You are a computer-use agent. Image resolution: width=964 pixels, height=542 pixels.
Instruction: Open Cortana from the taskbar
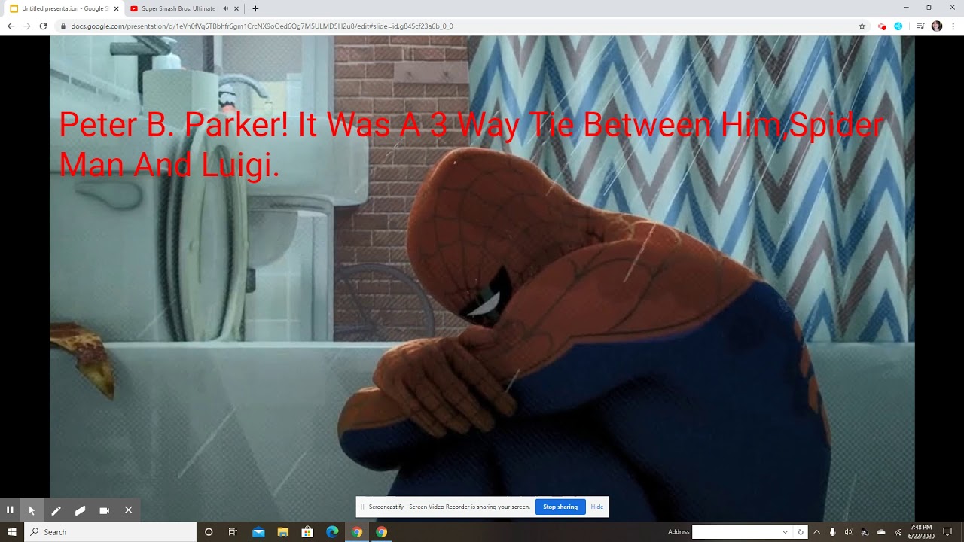tap(209, 532)
